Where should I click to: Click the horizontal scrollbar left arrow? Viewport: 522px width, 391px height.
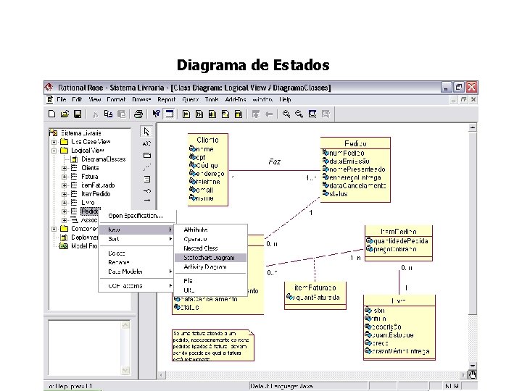tap(161, 375)
